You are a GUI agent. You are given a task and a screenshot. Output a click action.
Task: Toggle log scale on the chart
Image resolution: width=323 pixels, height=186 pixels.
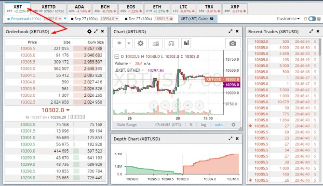(203, 125)
